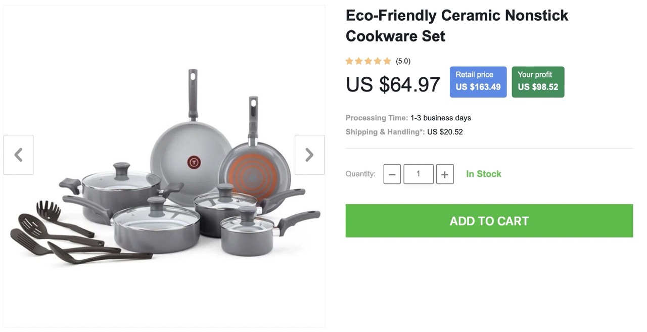Screen dimensions: 647x332
Task: Click the green Your profit badge
Action: pos(538,81)
